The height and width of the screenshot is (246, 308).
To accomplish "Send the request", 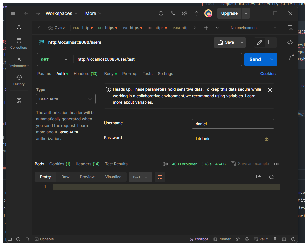I will point(255,59).
